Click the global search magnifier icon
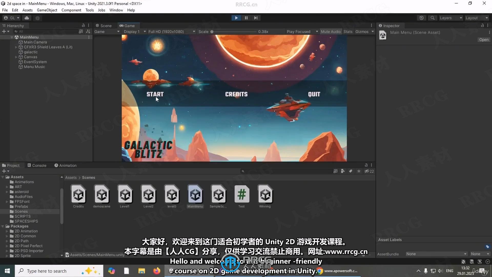492x277 pixels. coord(433,18)
